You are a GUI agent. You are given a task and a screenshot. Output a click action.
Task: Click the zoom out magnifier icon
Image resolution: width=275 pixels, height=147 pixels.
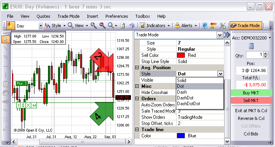(x=102, y=26)
